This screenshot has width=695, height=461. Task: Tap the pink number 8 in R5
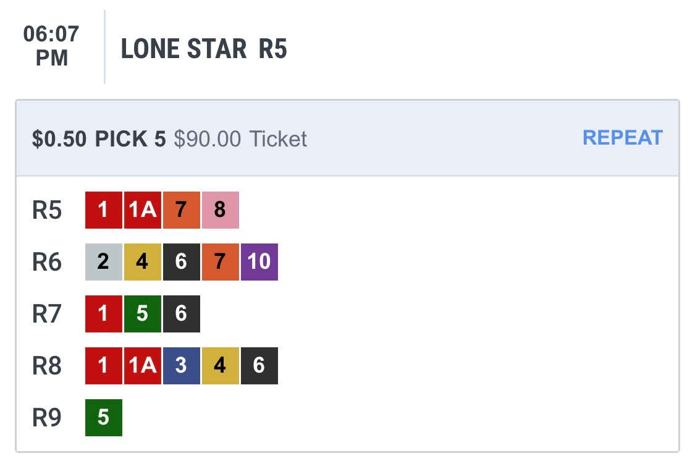(x=221, y=210)
